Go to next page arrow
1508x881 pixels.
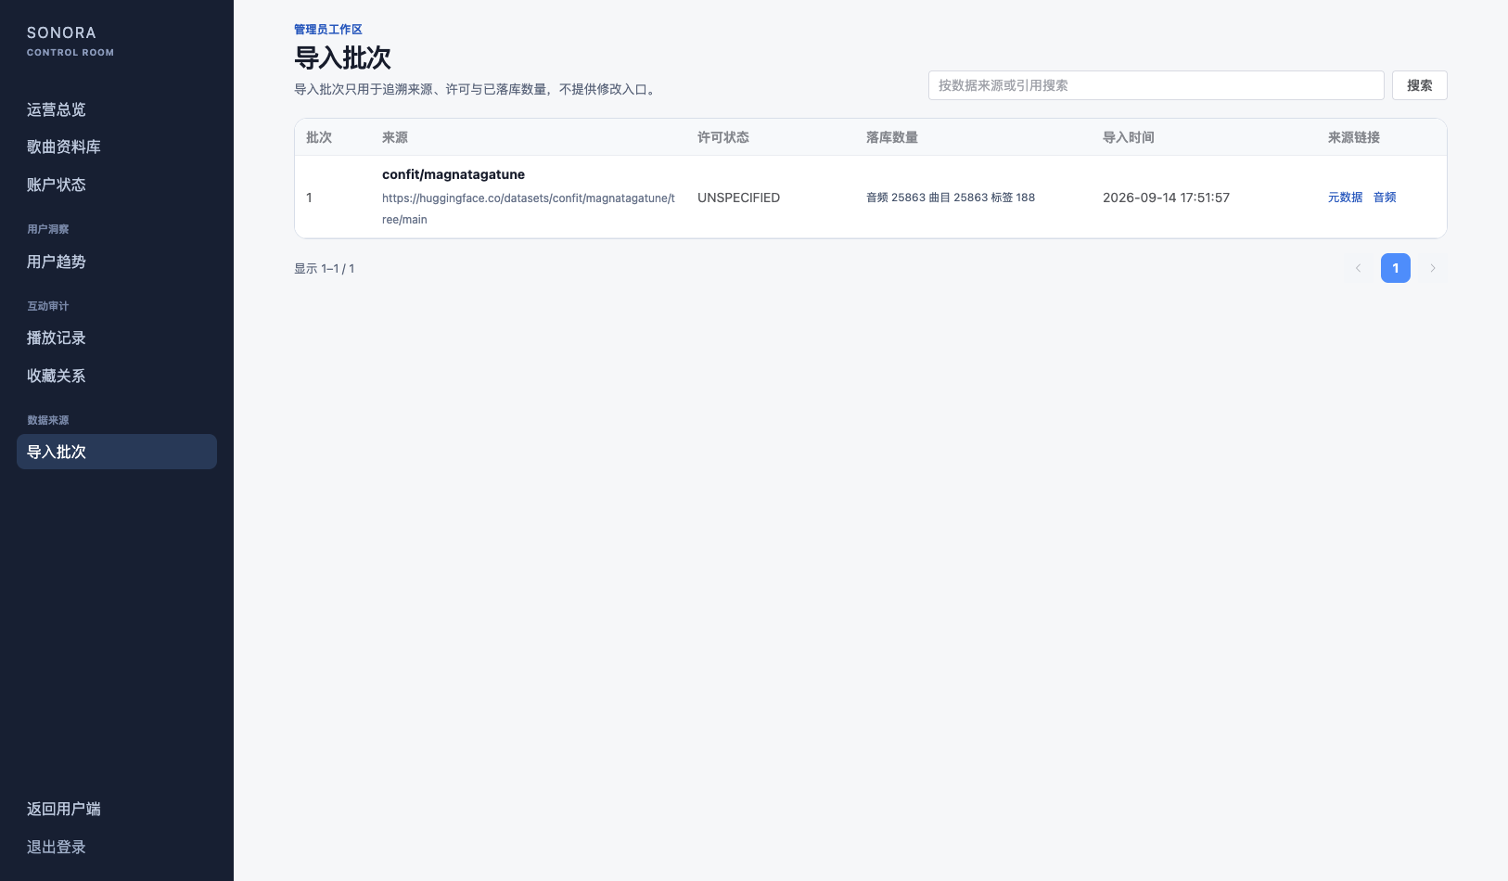pos(1432,268)
